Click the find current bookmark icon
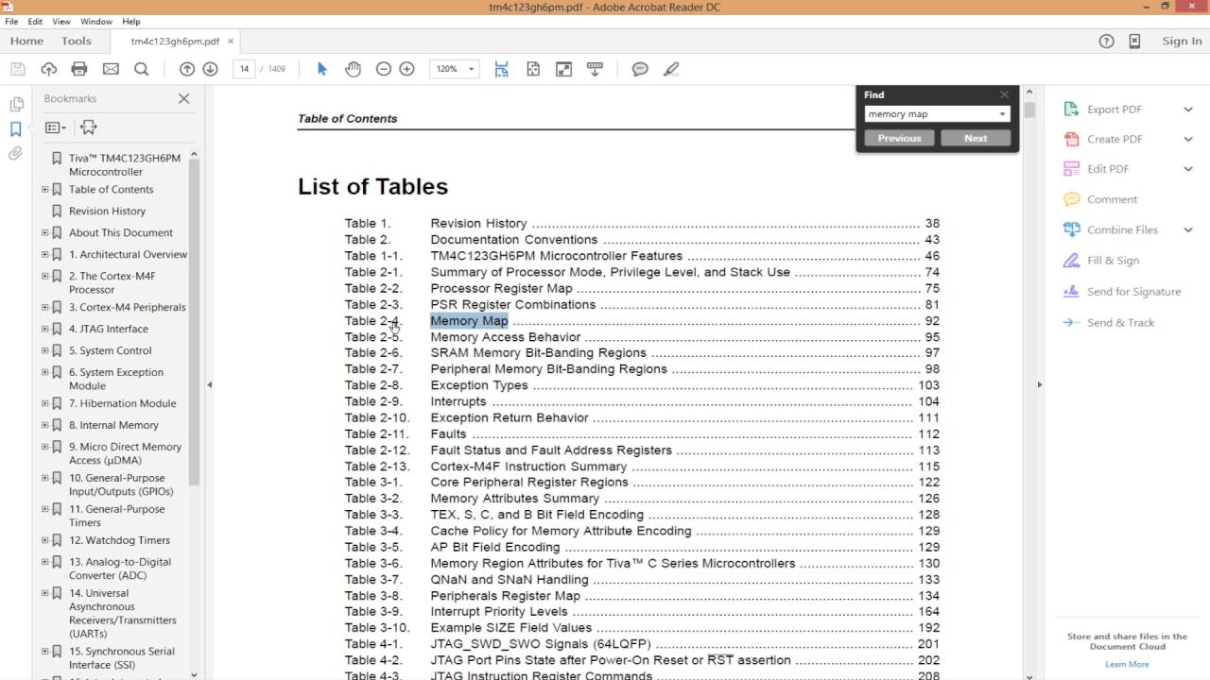 coord(89,127)
